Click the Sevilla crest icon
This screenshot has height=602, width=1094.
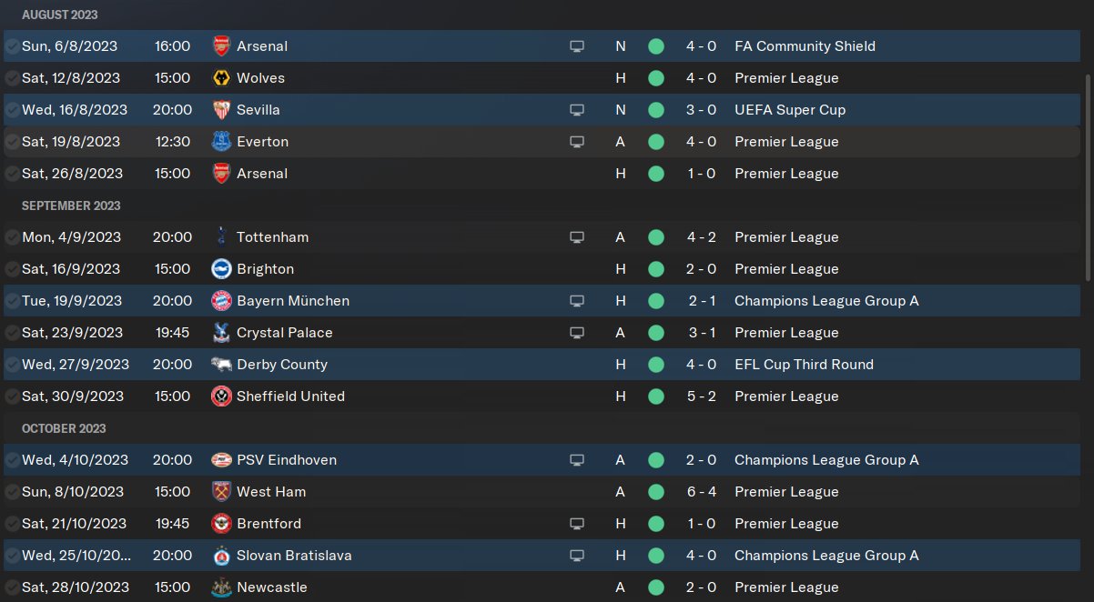[x=220, y=110]
